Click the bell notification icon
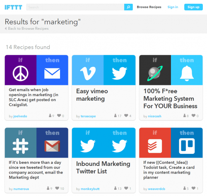 (x=187, y=73)
